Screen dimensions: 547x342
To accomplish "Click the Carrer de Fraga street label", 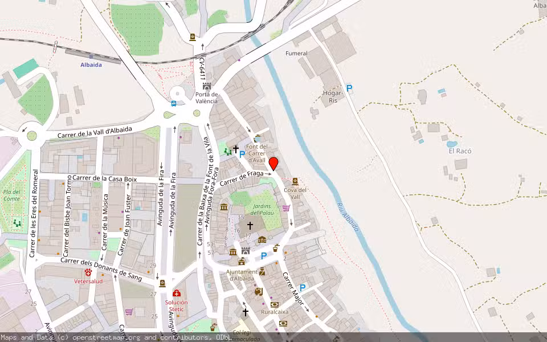I will point(242,177).
